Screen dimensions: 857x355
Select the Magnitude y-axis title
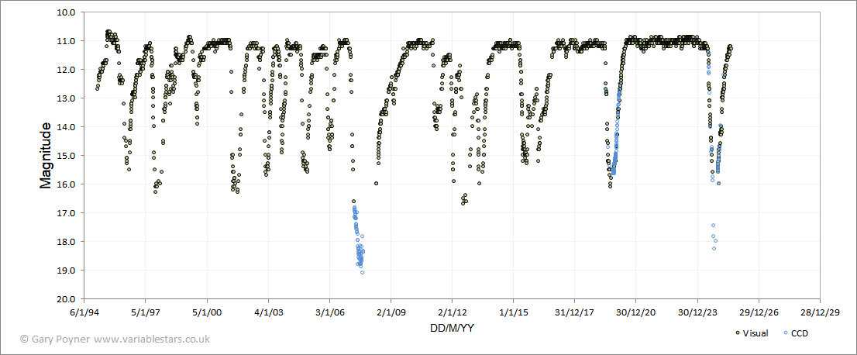pos(46,156)
